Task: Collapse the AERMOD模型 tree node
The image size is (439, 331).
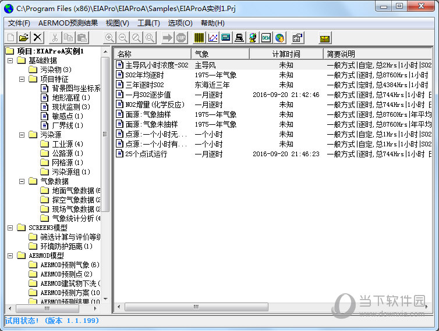Action: coord(10,256)
